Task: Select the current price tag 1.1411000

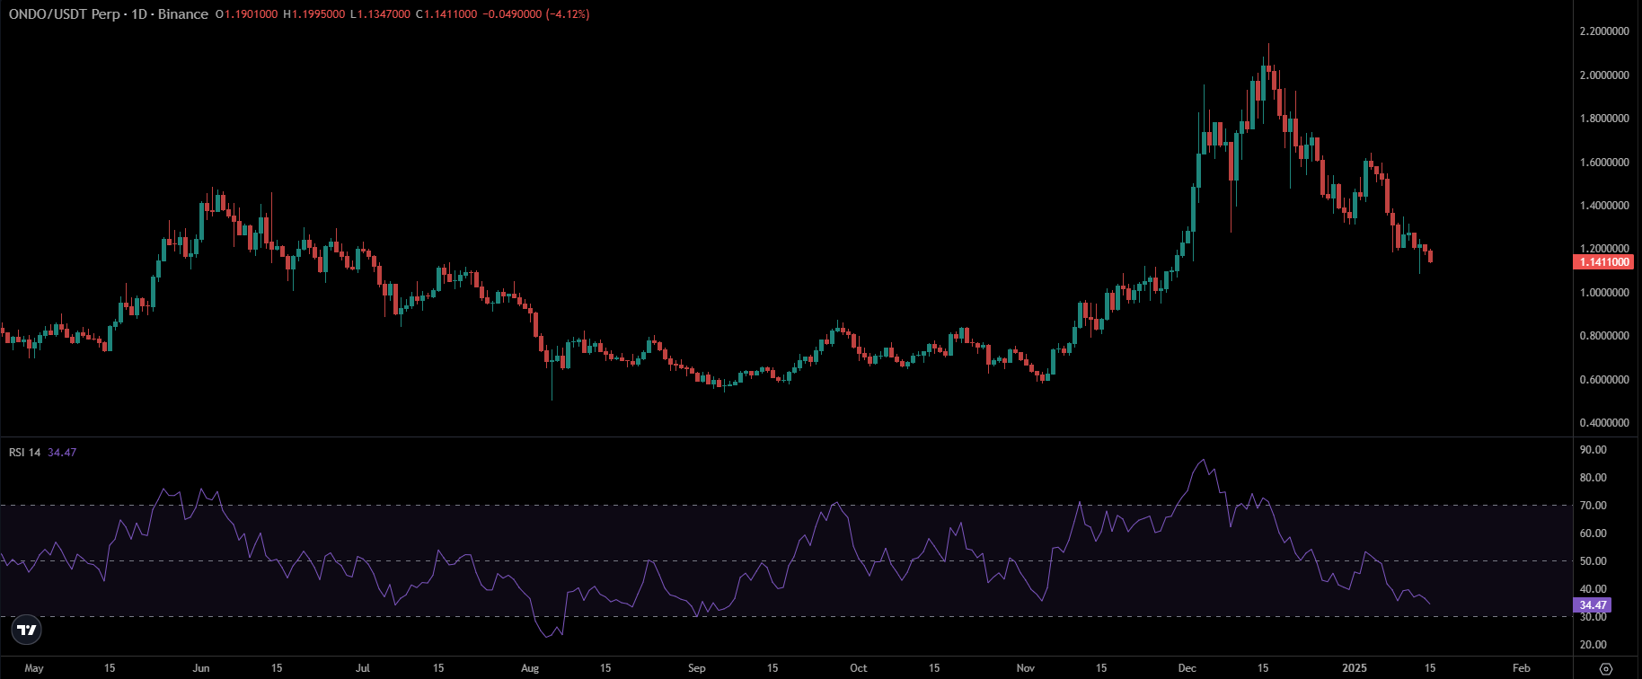Action: click(1604, 262)
